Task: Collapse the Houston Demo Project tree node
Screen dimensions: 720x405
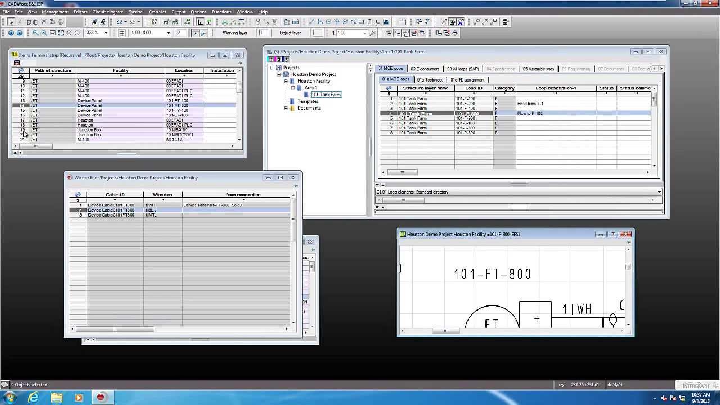Action: [x=279, y=74]
